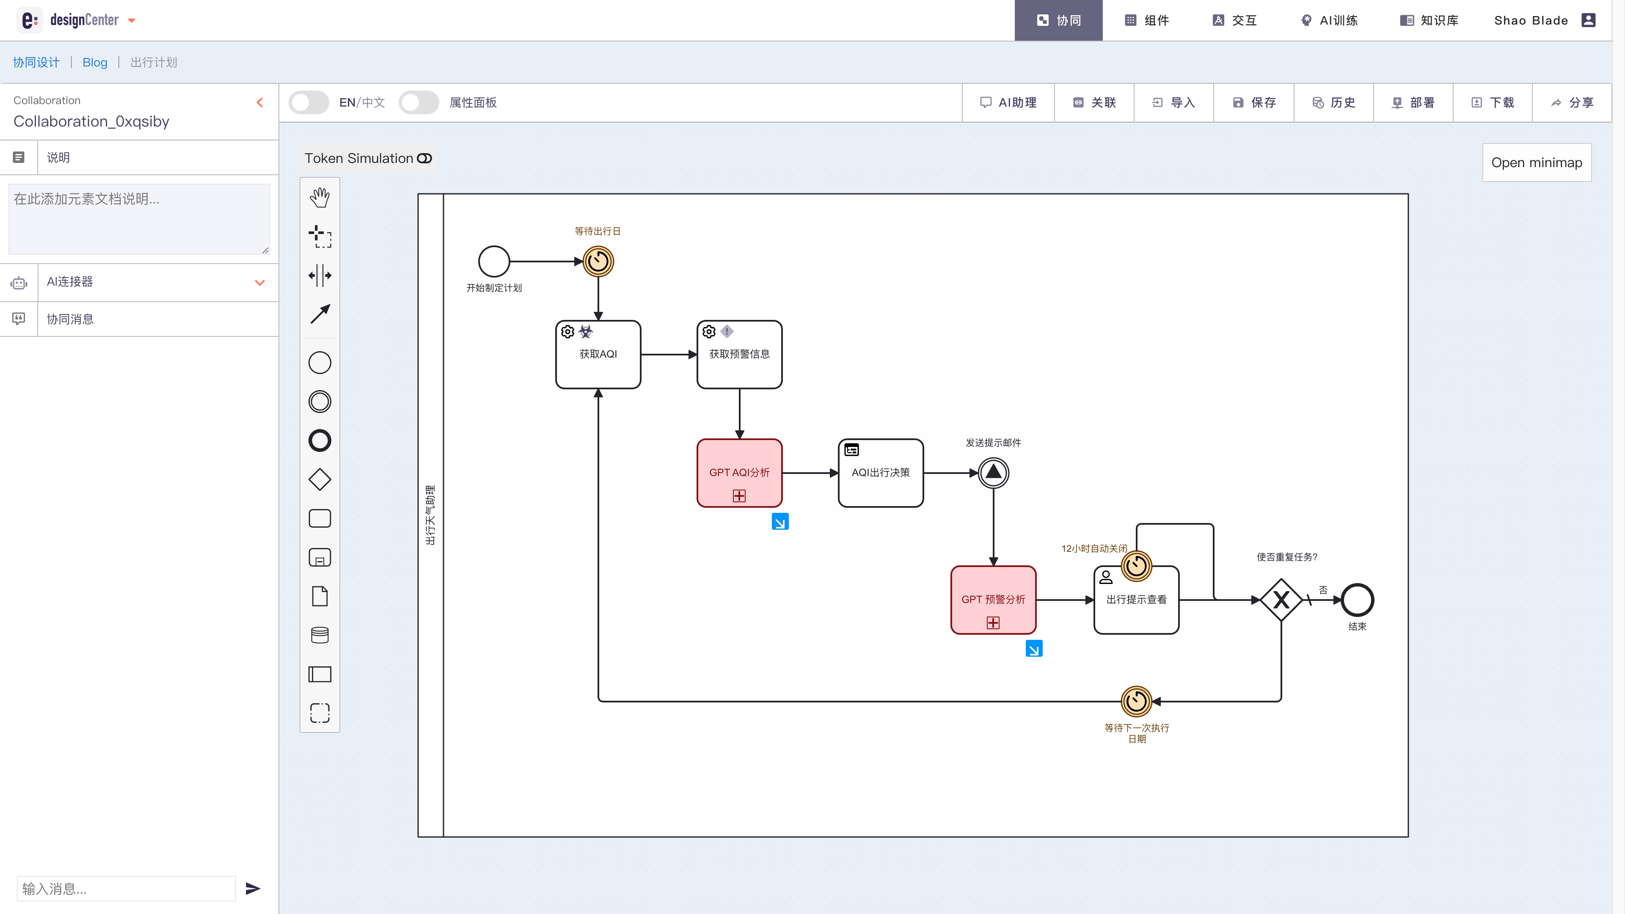Go to Blog breadcrumb link

(95, 63)
